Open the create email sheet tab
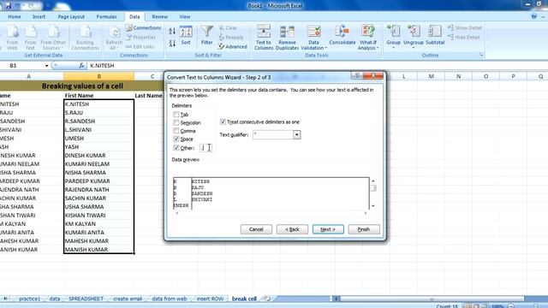The width and height of the screenshot is (548, 308). point(128,299)
